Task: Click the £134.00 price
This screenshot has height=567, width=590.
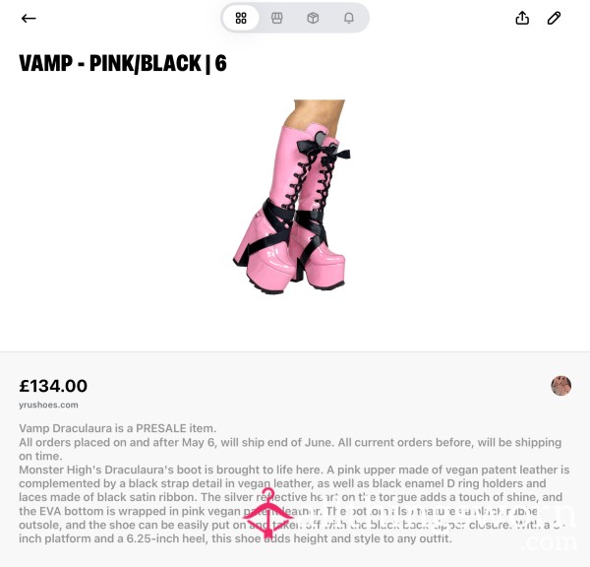Action: point(53,386)
